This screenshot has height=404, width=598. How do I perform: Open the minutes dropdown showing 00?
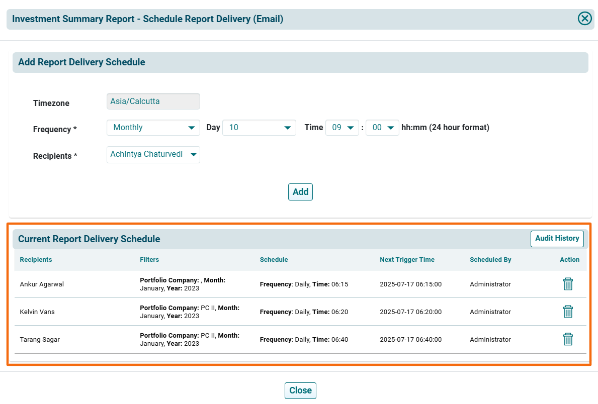[x=382, y=128]
